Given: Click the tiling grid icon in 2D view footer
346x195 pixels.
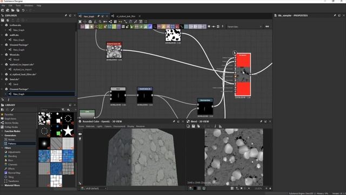Looking at the screenshot, I should pos(232,188).
